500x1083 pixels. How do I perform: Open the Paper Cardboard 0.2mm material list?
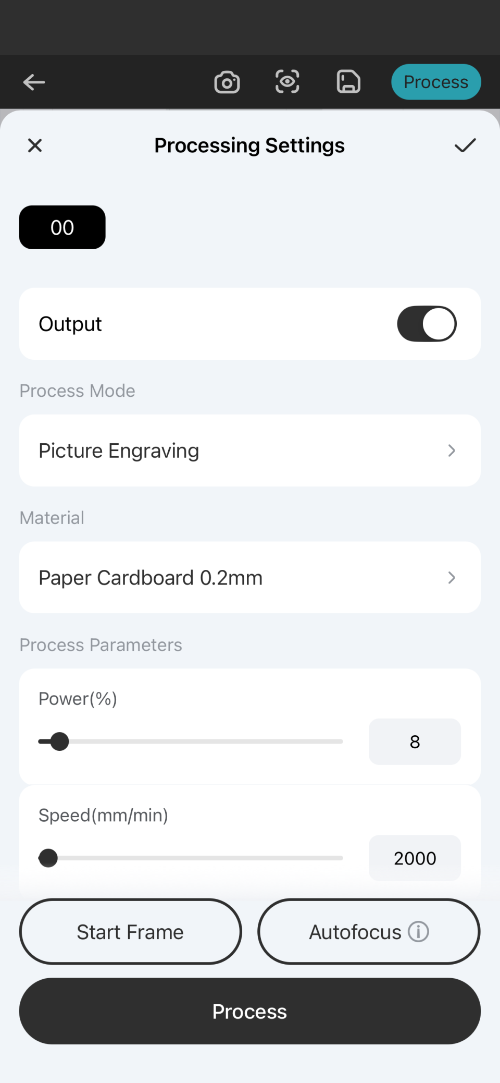click(x=250, y=578)
